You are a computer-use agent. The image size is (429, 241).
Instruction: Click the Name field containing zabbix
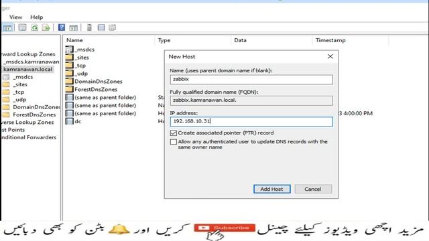click(x=251, y=79)
